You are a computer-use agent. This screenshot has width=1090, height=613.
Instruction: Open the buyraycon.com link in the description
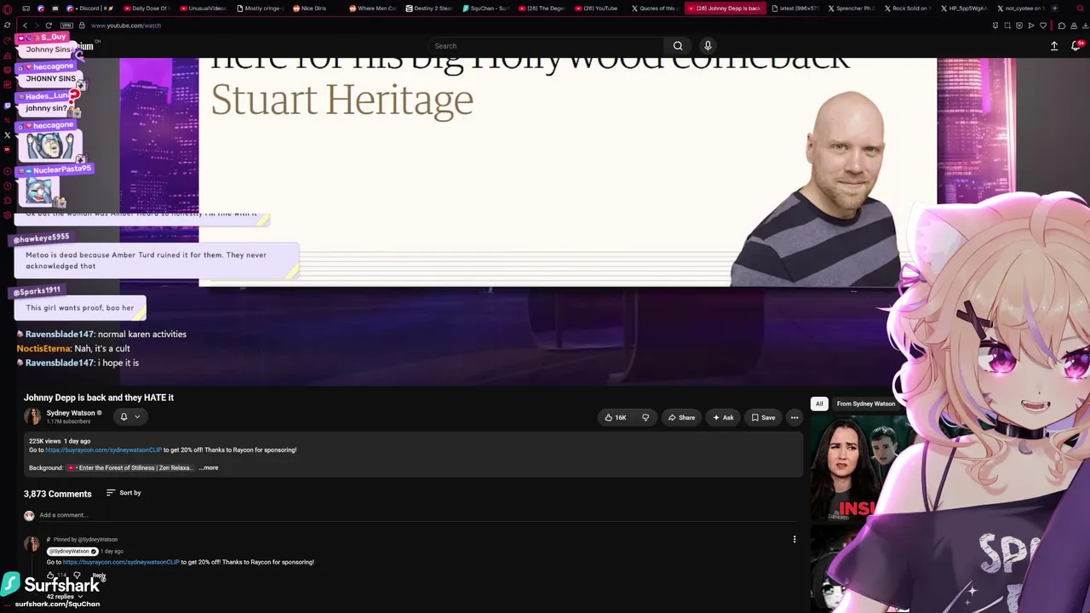(103, 450)
